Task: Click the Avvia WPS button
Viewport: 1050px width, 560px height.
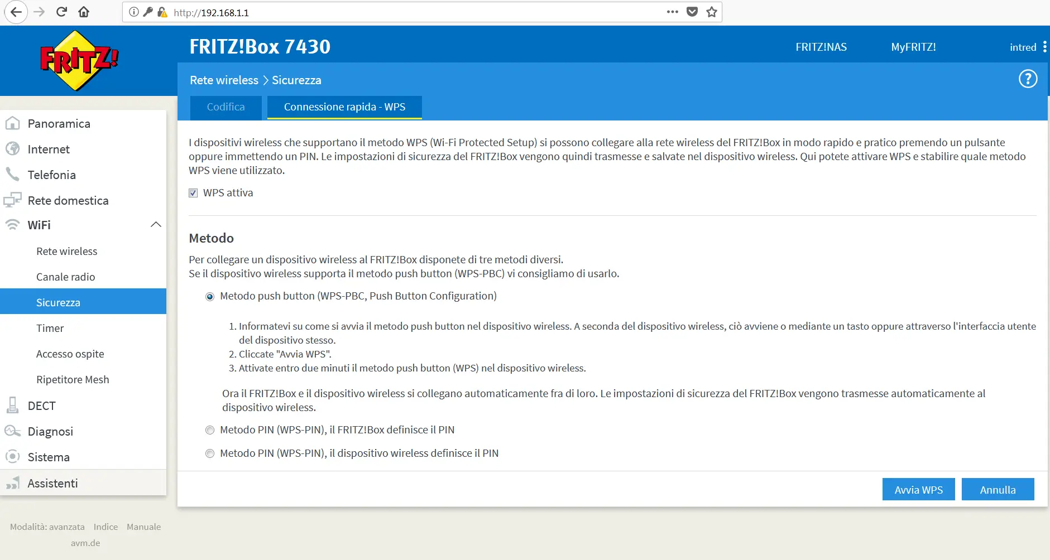Action: pyautogui.click(x=918, y=489)
